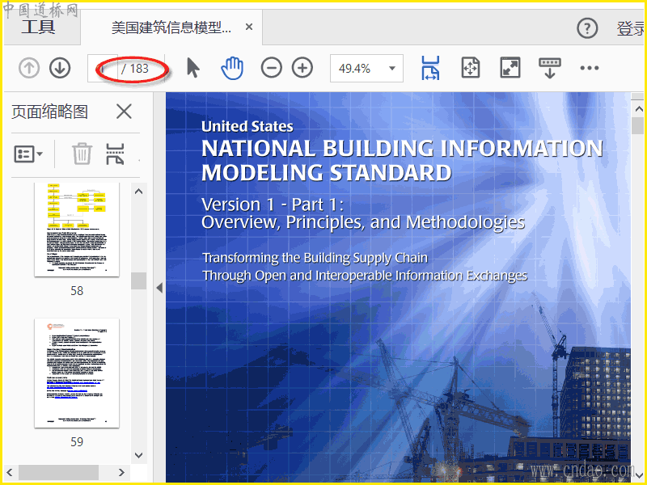Viewport: 647px width, 485px height.
Task: Enable fit width scrolling mode
Action: [430, 69]
